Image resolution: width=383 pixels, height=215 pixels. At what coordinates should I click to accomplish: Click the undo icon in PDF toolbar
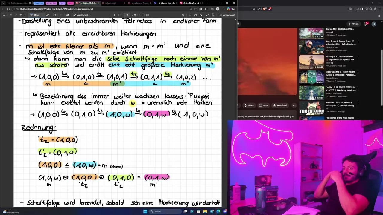(x=11, y=15)
